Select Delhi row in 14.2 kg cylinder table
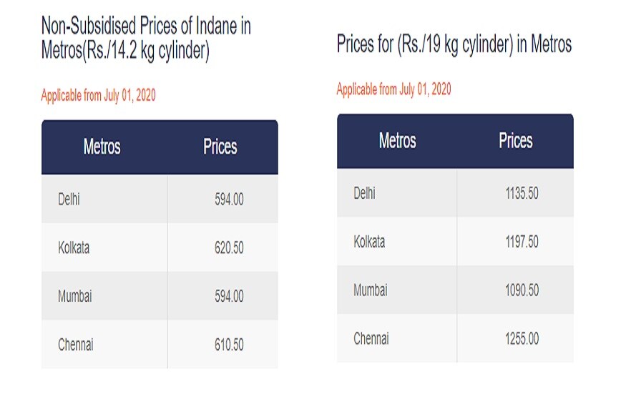626x417 pixels. (160, 199)
